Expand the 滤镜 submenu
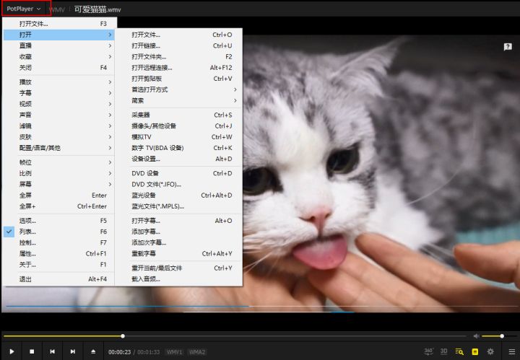 pos(59,126)
